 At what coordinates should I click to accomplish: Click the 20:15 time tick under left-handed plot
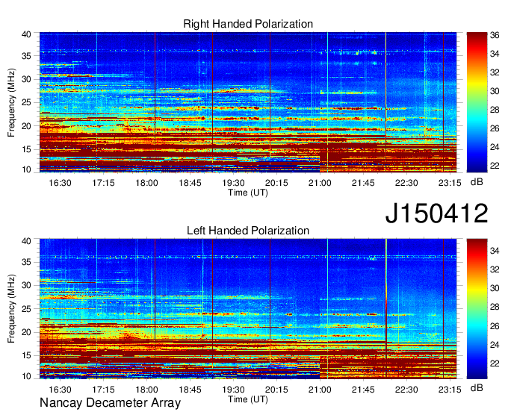pos(276,390)
